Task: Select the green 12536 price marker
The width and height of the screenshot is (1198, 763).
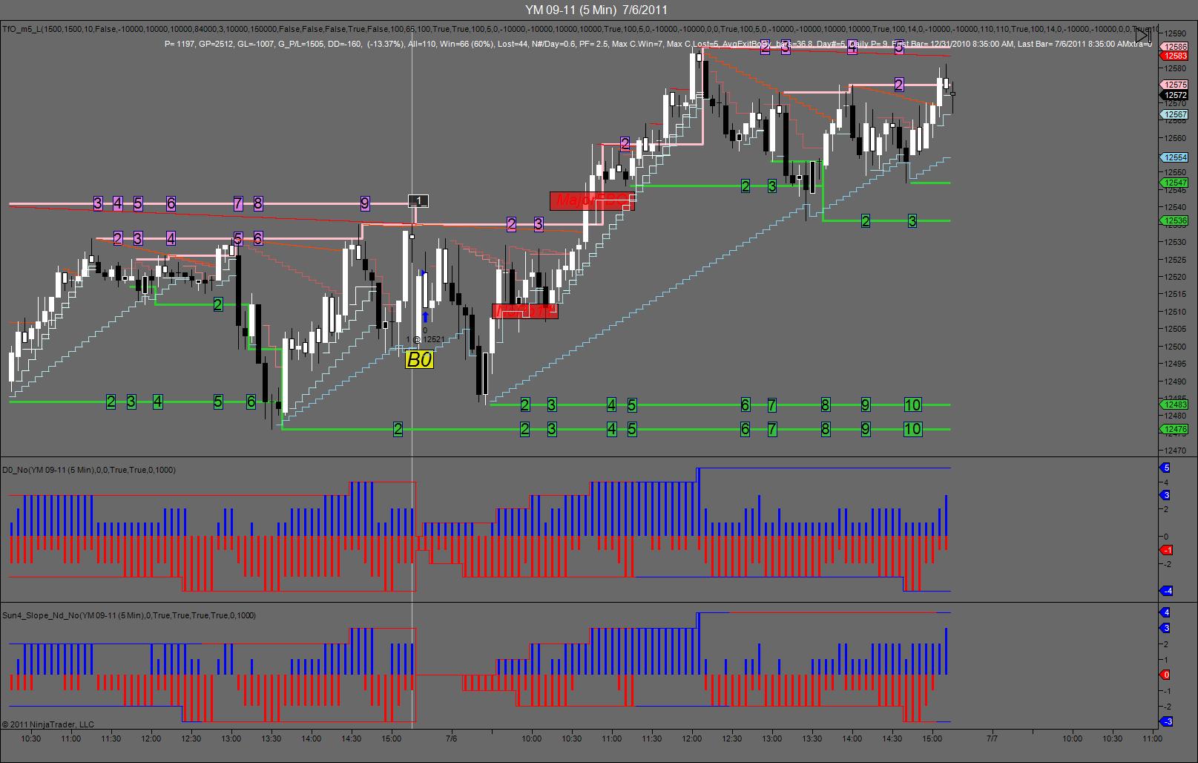Action: (x=1175, y=220)
